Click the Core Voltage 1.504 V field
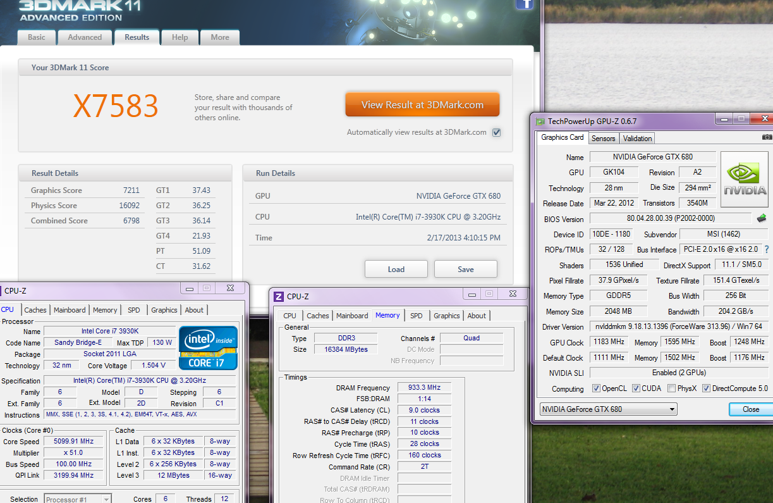The height and width of the screenshot is (503, 773). (x=154, y=365)
